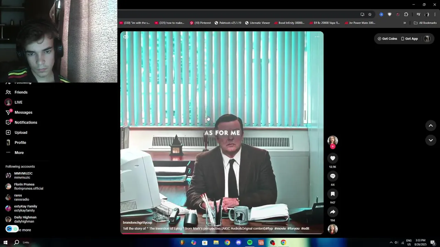Open the three-dot video options menu
Screen dimensions: 440x247
317,37
